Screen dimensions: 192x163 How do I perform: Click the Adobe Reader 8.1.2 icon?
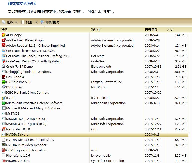pos(4,45)
